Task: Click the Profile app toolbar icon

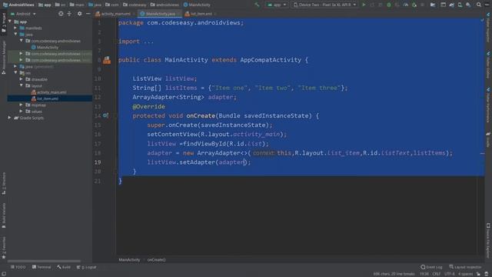Action: (406, 5)
